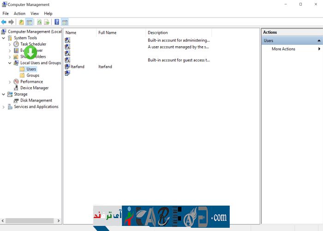Toggle the Show/Hide Console Tree button
The height and width of the screenshot is (231, 323).
pyautogui.click(x=30, y=22)
